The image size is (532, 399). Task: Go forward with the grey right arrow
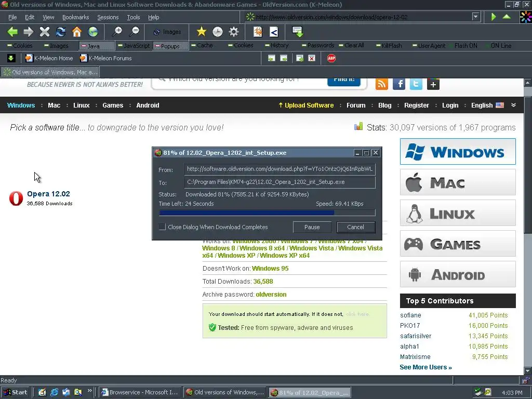pos(29,32)
